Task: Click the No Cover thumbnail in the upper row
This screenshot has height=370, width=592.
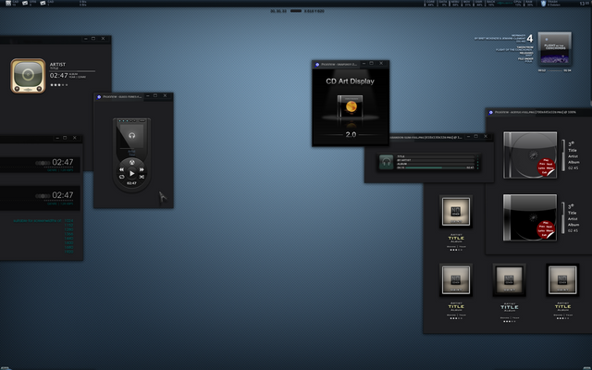Action: (456, 212)
